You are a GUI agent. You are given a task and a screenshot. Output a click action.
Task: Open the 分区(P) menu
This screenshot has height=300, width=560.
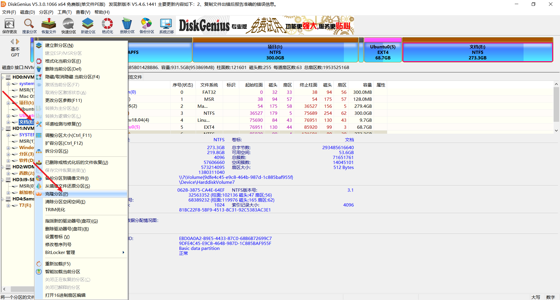[x=46, y=12]
